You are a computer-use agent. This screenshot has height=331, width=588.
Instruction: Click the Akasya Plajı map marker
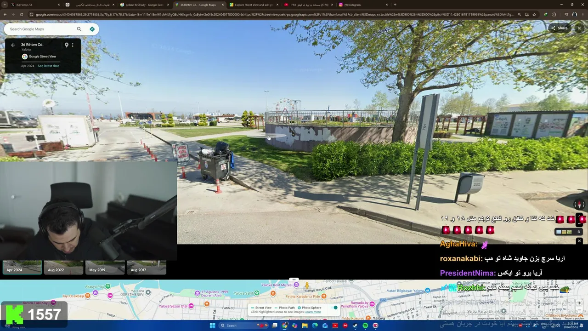108,285
